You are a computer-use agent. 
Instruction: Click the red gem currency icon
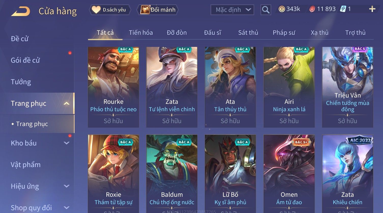(312, 9)
